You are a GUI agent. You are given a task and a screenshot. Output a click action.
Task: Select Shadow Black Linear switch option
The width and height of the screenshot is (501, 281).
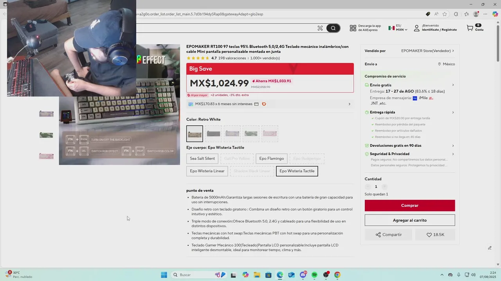(x=252, y=171)
